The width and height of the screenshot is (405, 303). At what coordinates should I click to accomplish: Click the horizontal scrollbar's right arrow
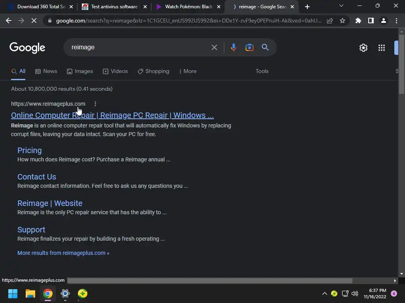[x=395, y=281]
